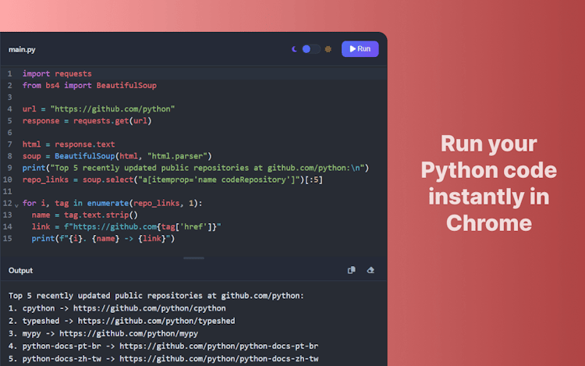Click output heading 'Top 5 recently updated'
Screen dimensions: 585x366
156,296
